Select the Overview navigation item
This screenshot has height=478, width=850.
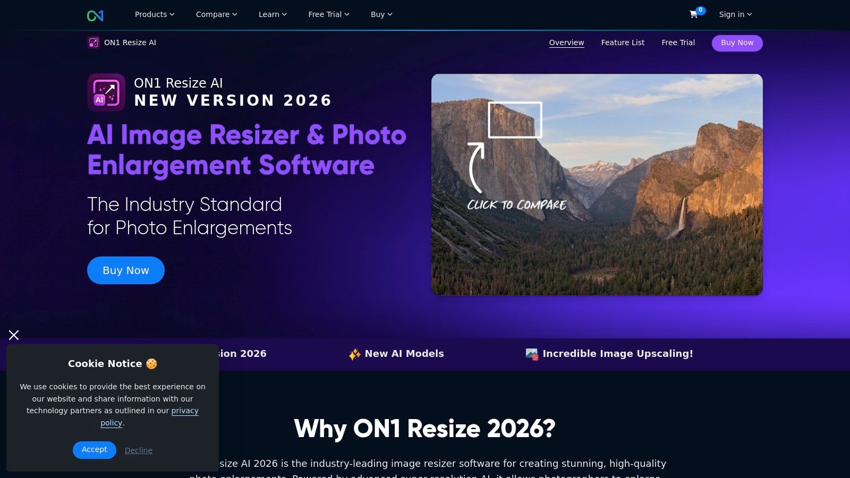coord(566,42)
